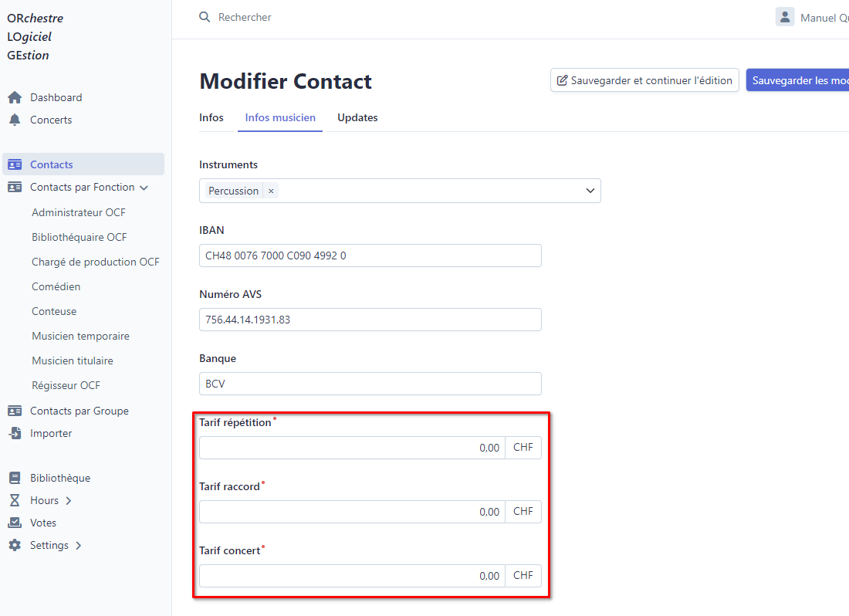The image size is (849, 616).
Task: Click the Settings gear icon
Action: coord(15,545)
